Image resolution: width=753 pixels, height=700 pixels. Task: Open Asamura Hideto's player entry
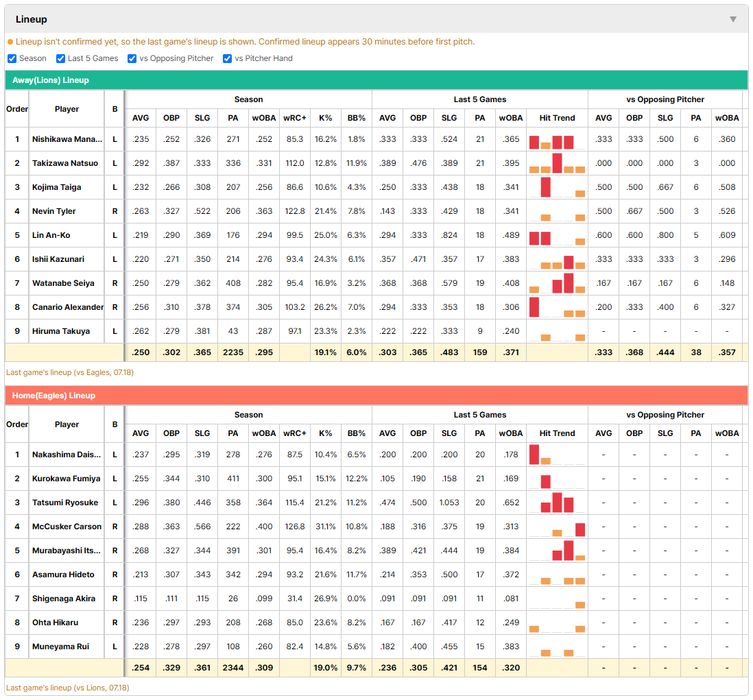pyautogui.click(x=63, y=575)
